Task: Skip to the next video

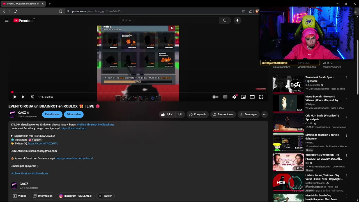Action: click(24, 97)
